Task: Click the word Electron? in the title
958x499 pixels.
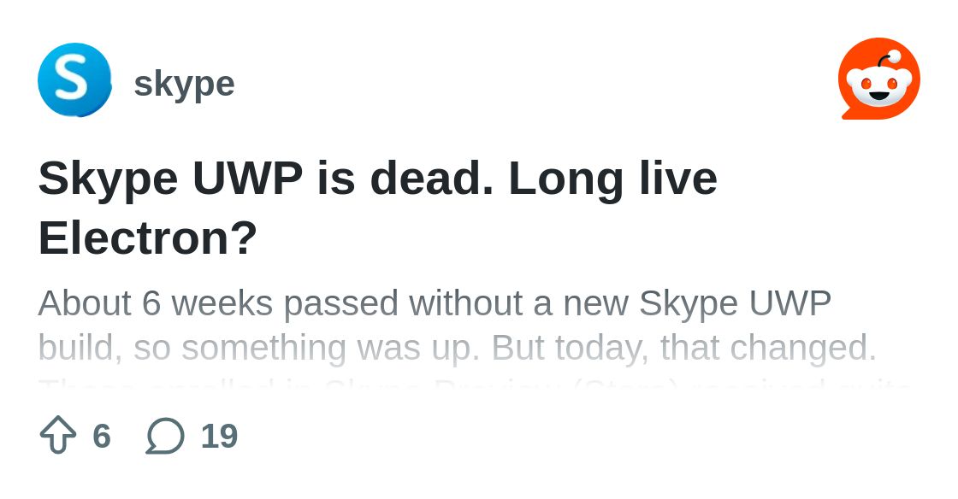Action: pyautogui.click(x=148, y=238)
